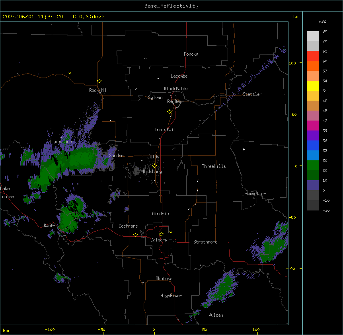Click the yellow diamond marker above RockyMH

pos(99,81)
